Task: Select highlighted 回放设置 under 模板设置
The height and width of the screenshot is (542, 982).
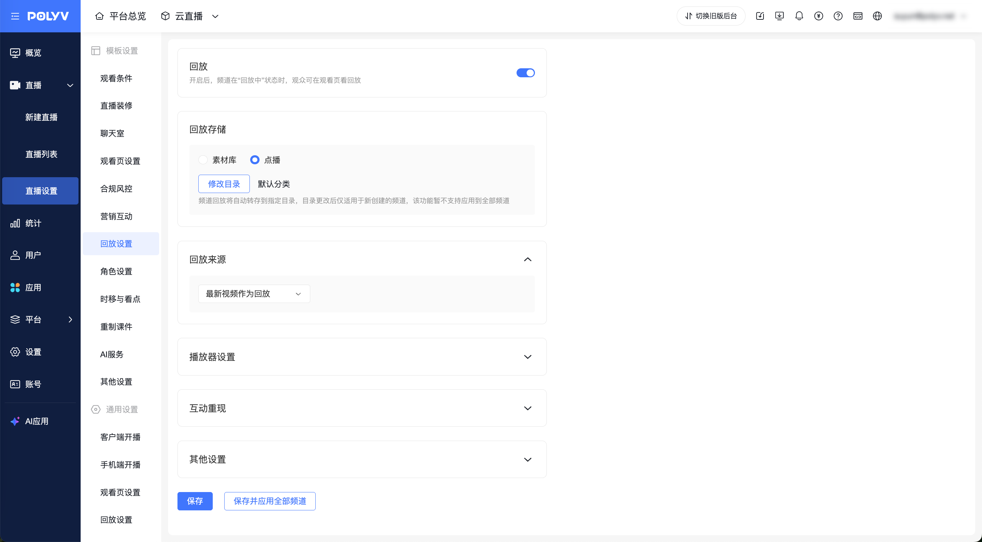Action: (121, 244)
